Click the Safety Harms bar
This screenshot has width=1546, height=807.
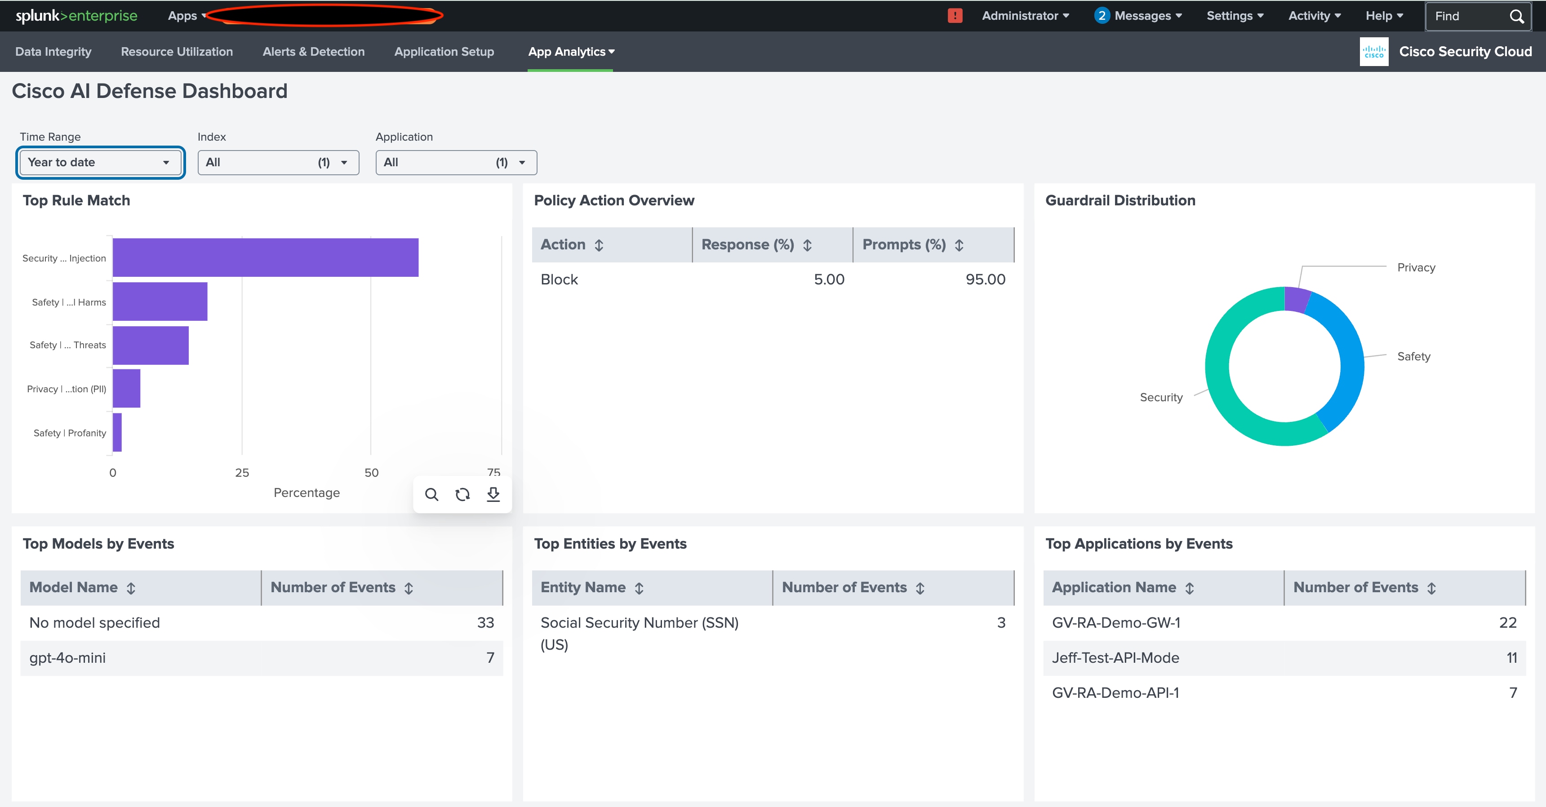(160, 301)
